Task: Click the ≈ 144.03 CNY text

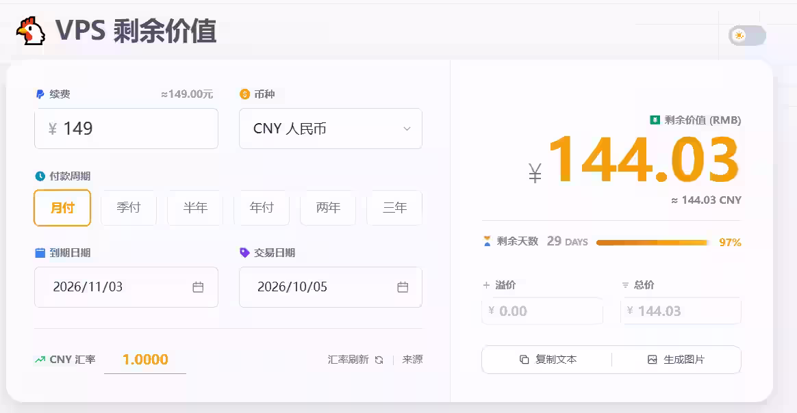Action: pos(706,200)
